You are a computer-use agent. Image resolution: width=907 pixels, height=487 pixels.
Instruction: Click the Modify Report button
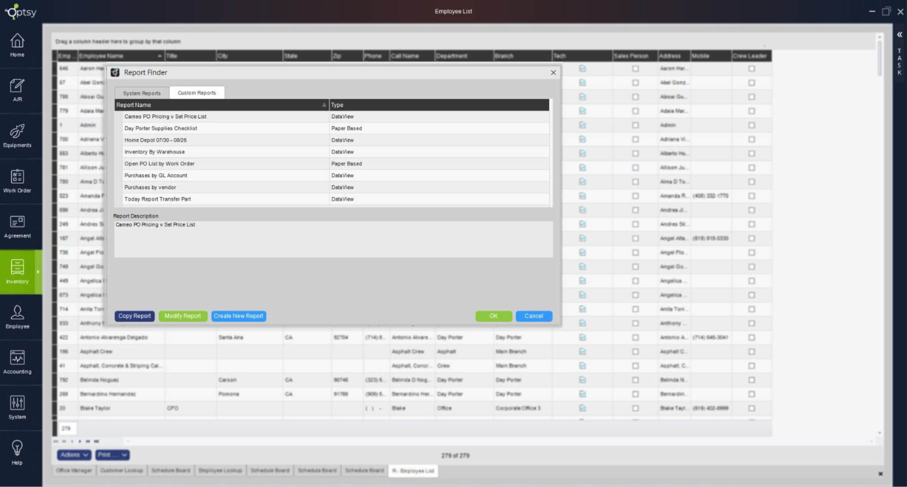[x=183, y=316]
